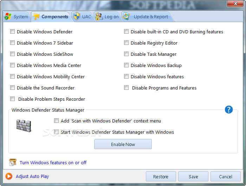This screenshot has width=246, height=186.
Task: Check Disable Windows Mobility Center
Action: (12, 77)
